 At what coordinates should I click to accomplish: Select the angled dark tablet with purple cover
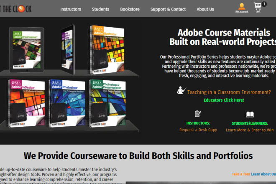[68, 49]
